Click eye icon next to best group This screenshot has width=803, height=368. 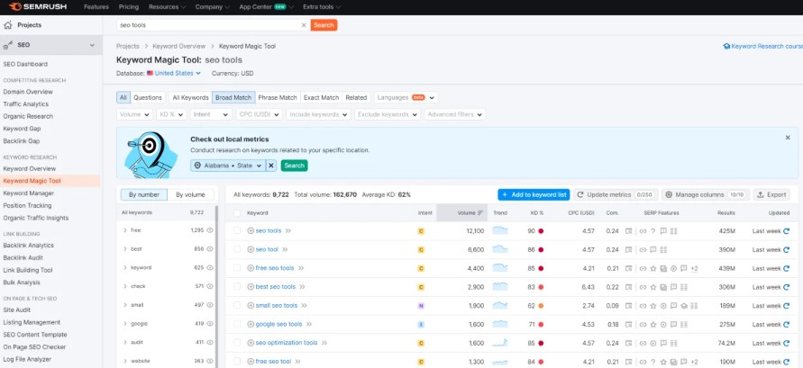(209, 248)
